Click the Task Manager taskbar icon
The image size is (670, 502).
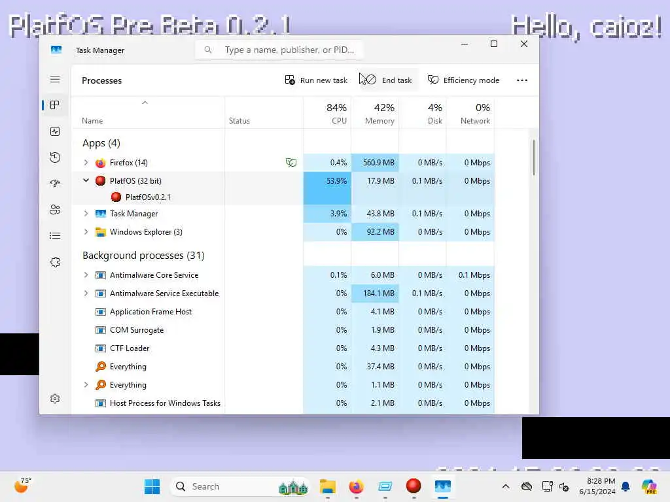tap(443, 486)
